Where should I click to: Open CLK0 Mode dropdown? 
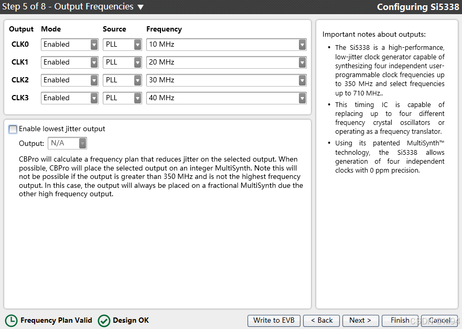point(70,45)
